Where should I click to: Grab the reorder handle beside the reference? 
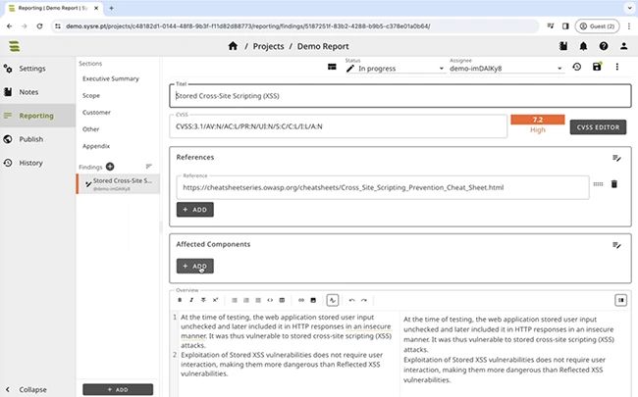pos(598,184)
